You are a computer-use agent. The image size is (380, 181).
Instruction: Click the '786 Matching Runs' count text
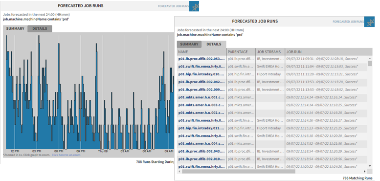point(358,178)
